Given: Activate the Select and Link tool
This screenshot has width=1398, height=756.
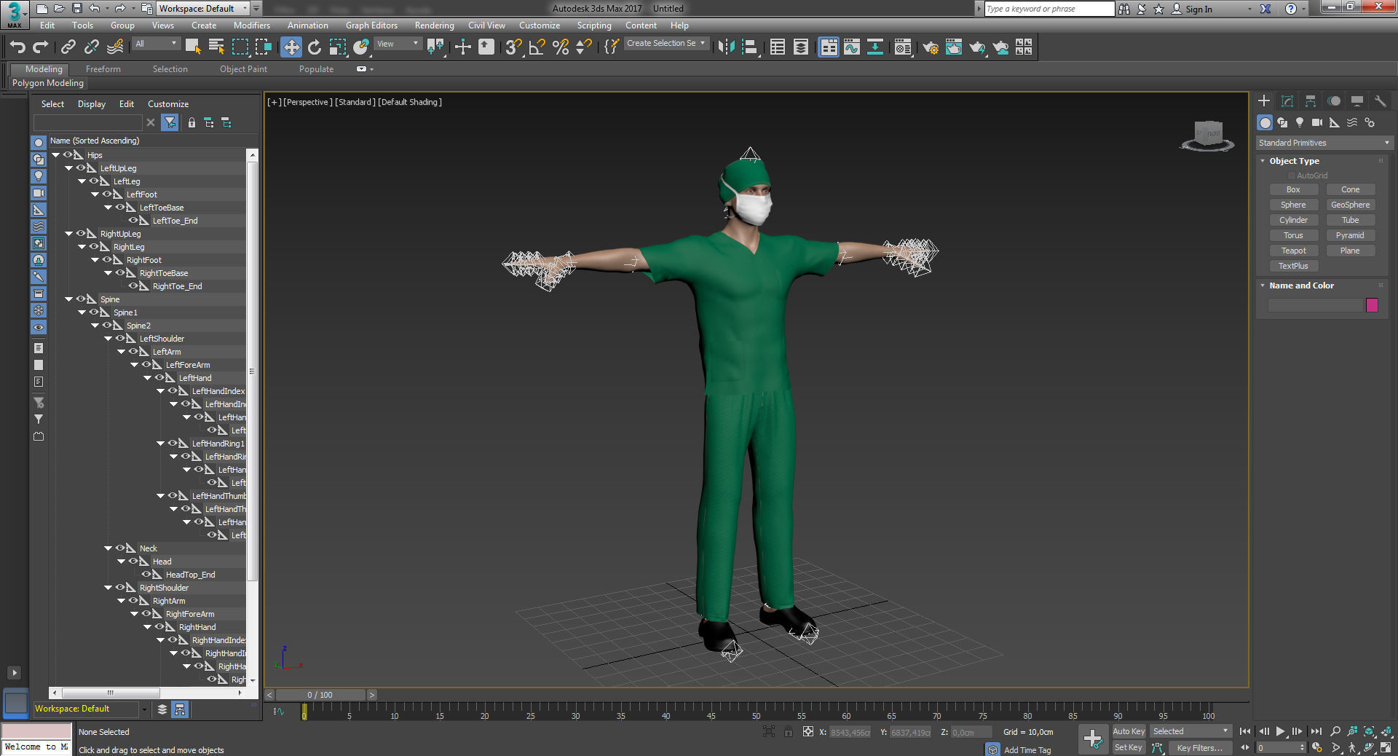Looking at the screenshot, I should tap(68, 47).
